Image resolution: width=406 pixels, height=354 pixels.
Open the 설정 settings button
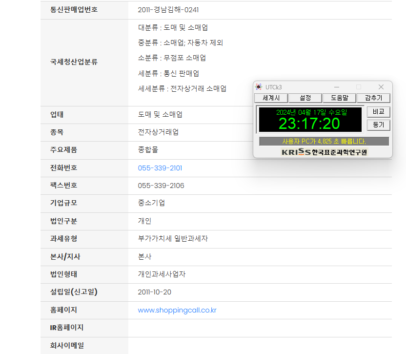coord(305,98)
